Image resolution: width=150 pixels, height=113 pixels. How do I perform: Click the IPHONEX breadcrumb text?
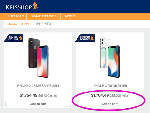click(x=44, y=24)
